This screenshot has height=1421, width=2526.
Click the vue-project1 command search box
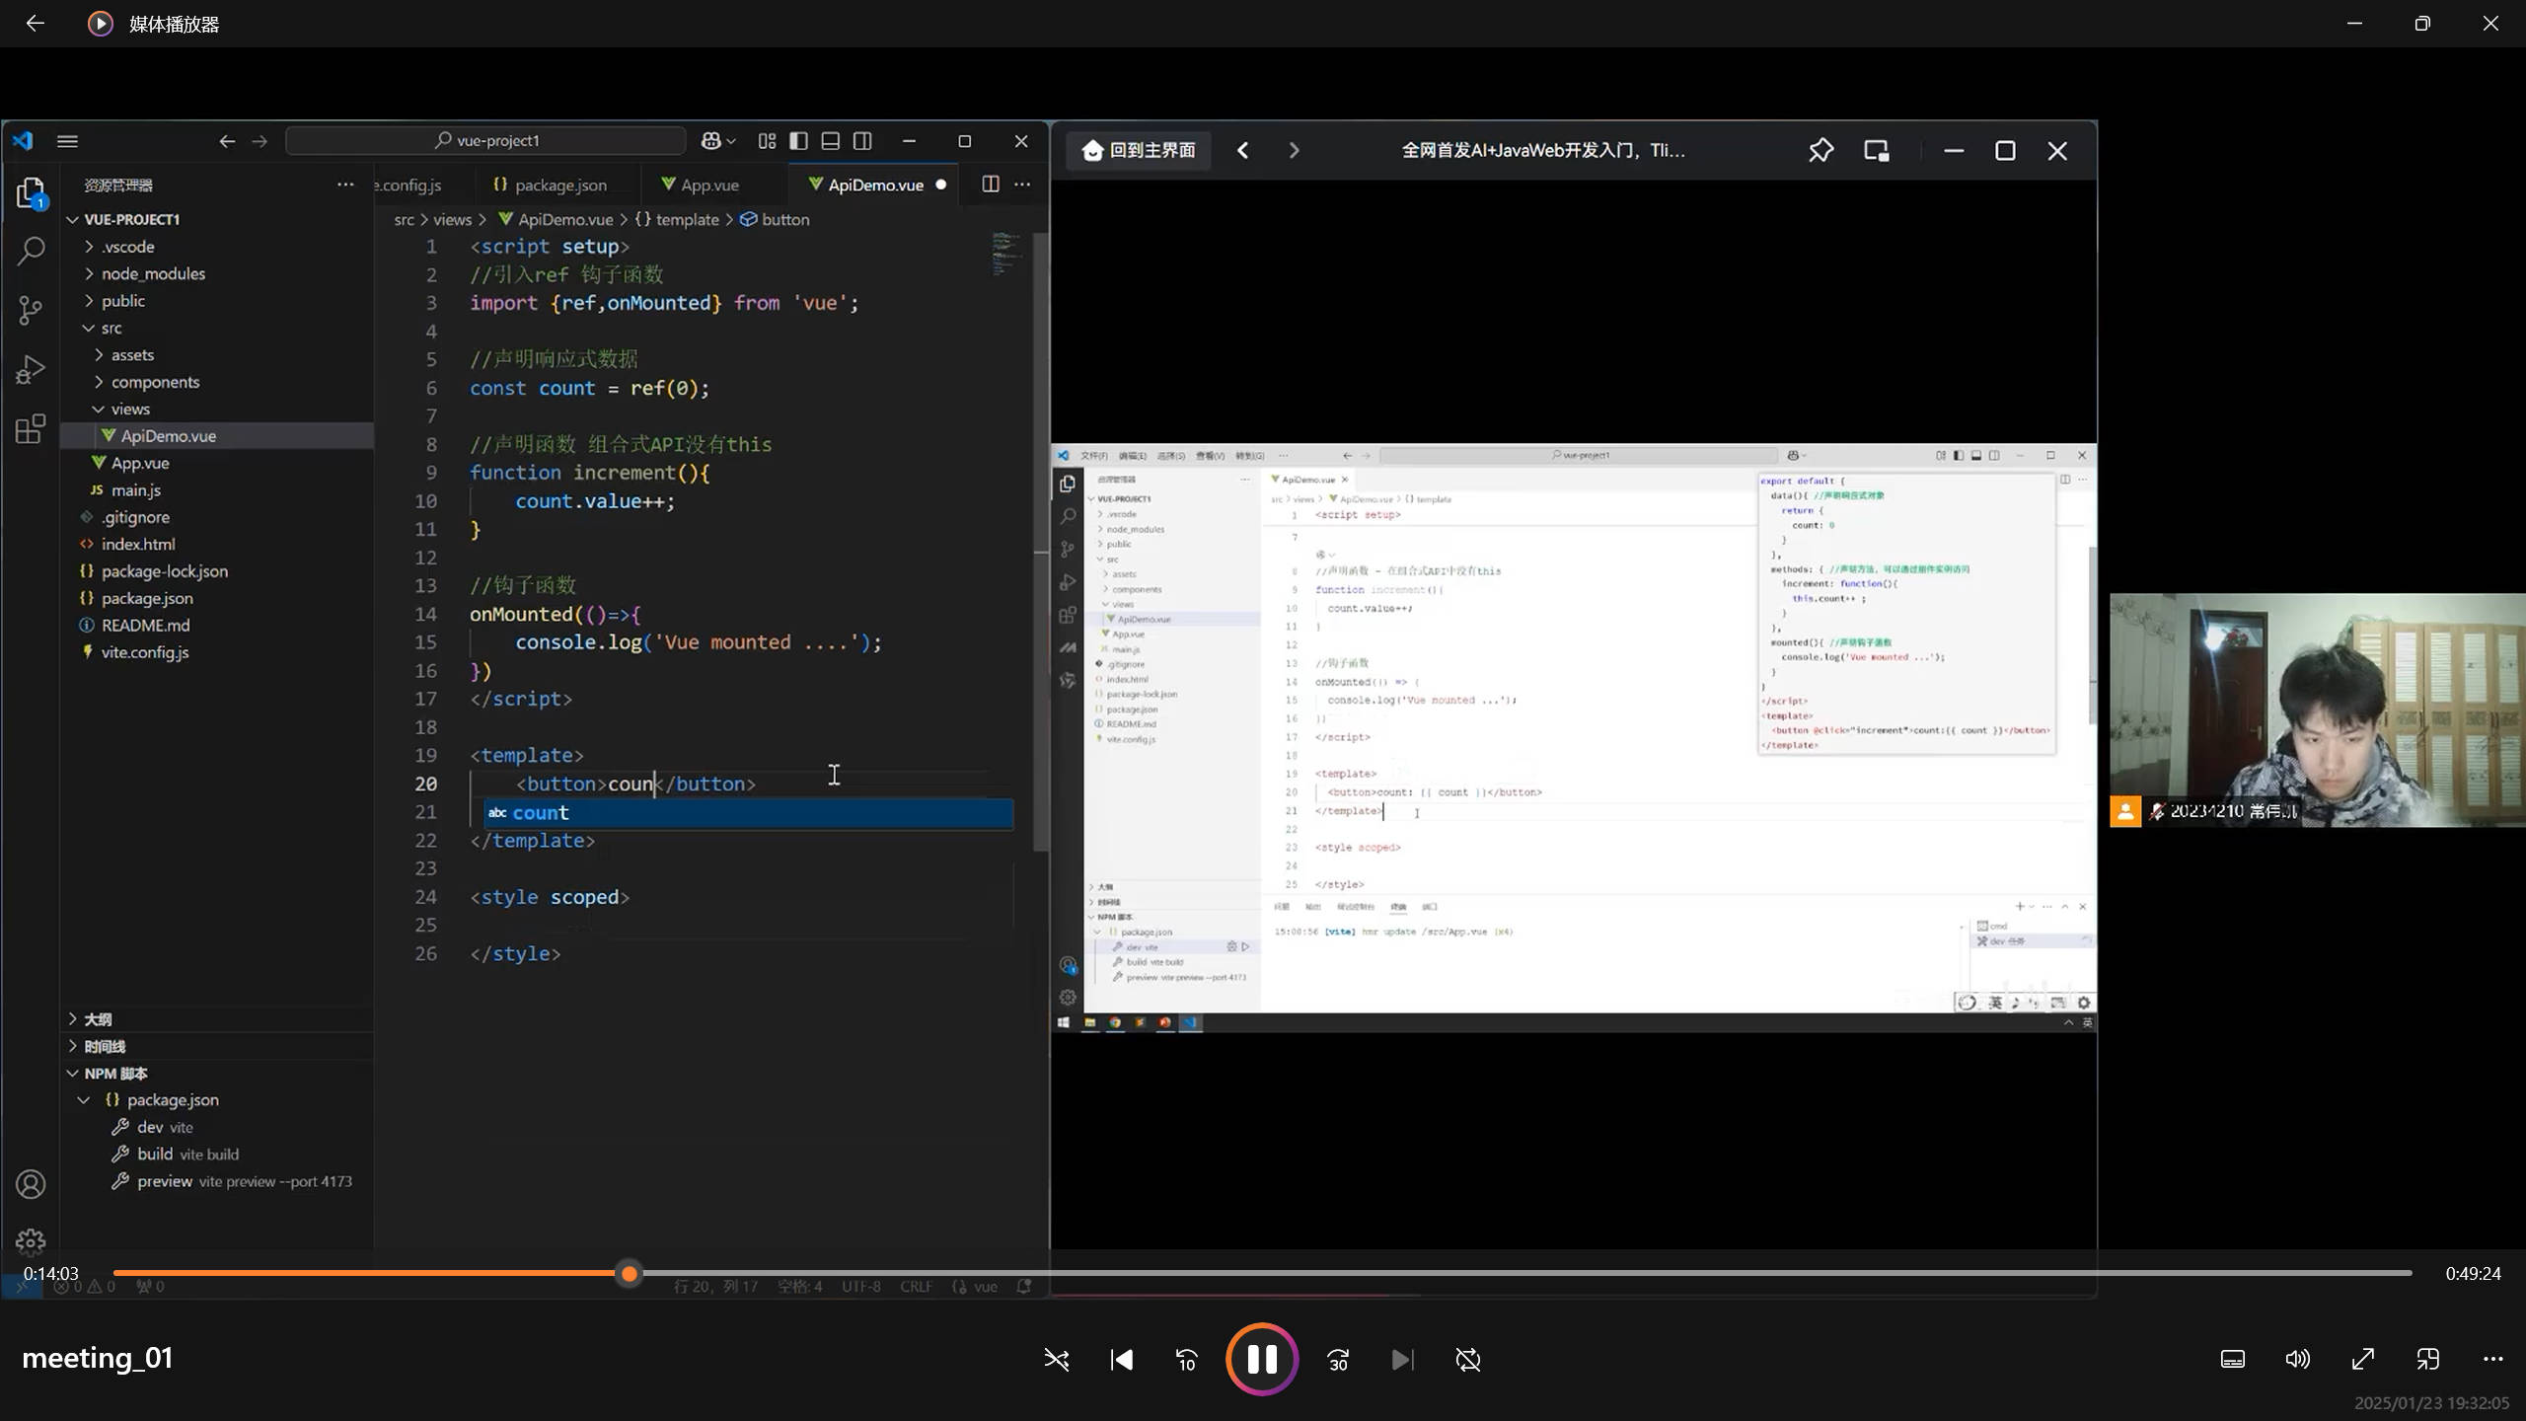tap(485, 141)
